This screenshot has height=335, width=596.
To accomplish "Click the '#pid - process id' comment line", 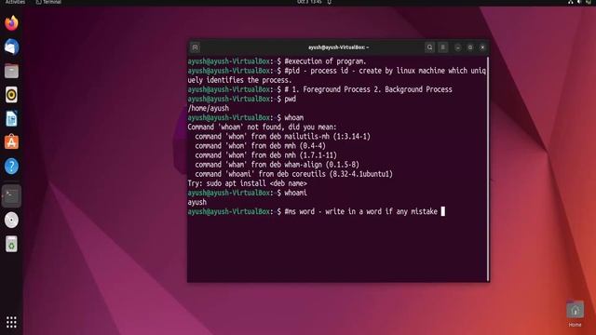I will coord(337,75).
